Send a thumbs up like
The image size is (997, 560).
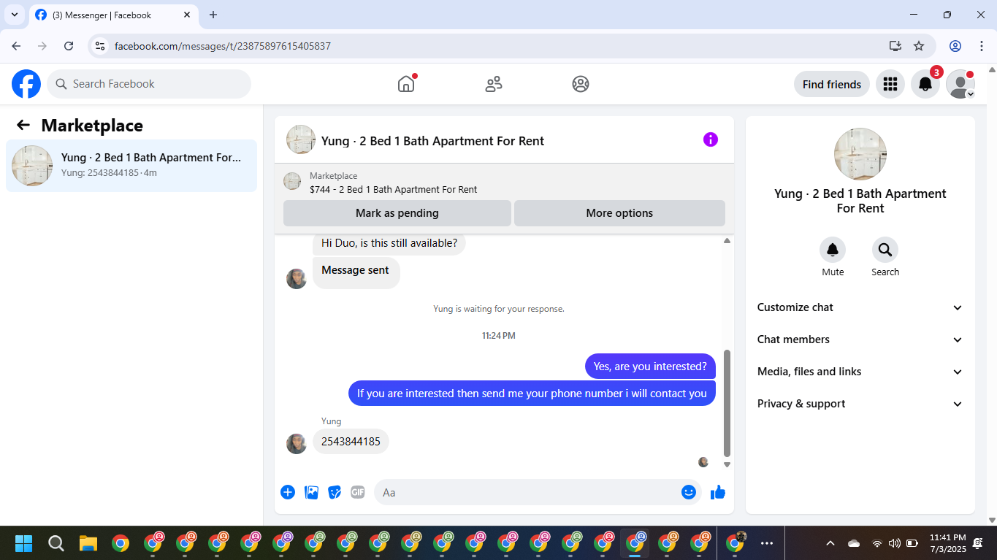click(718, 492)
